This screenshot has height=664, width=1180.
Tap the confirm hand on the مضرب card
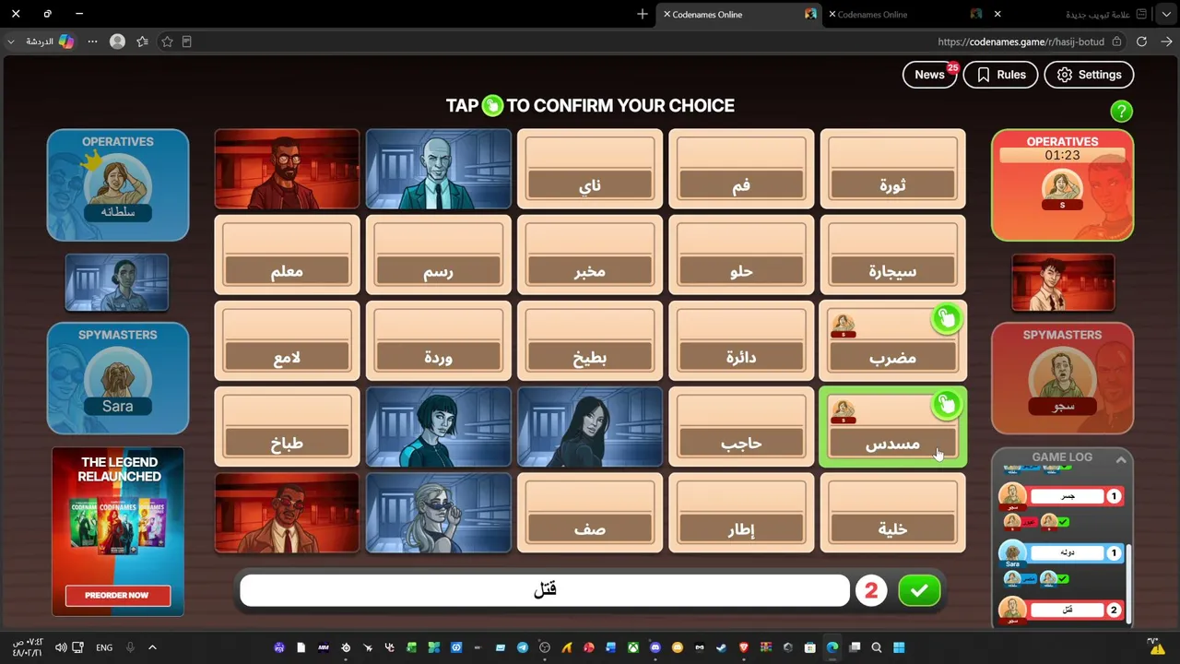(x=946, y=319)
